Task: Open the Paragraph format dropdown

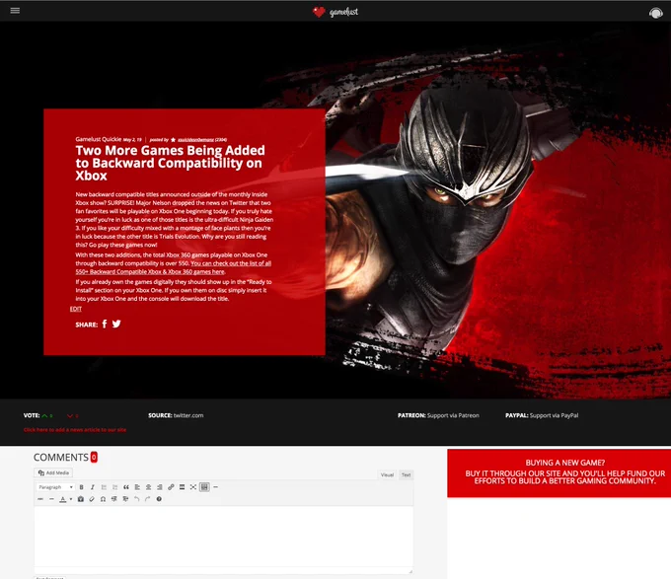Action: click(55, 487)
